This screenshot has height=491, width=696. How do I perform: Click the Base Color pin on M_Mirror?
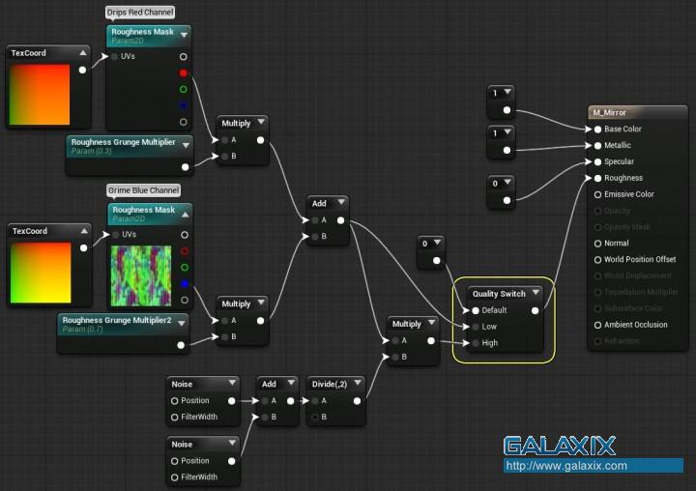[597, 129]
